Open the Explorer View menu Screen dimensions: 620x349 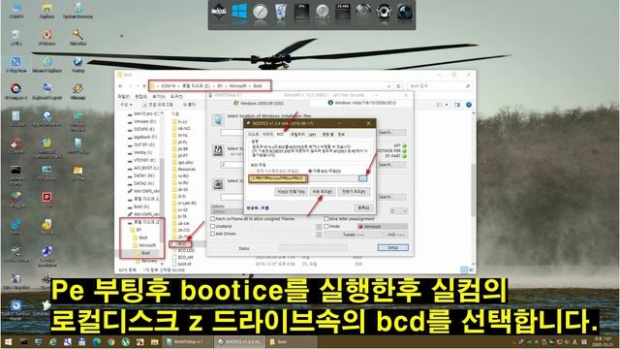click(159, 96)
